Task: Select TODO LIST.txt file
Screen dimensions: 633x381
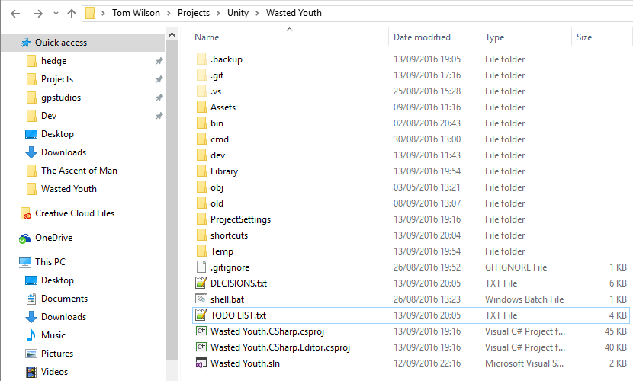Action: pyautogui.click(x=411, y=315)
